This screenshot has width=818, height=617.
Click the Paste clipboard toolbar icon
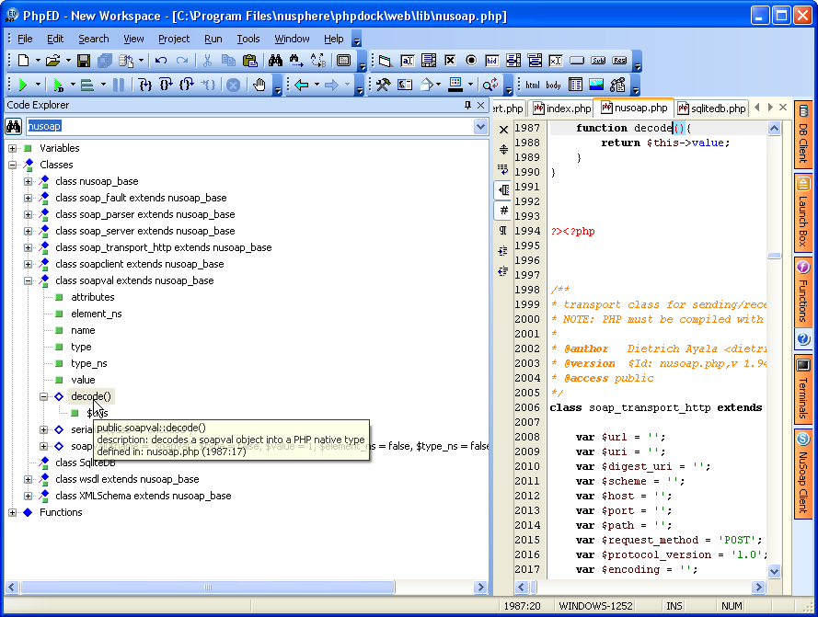click(249, 61)
